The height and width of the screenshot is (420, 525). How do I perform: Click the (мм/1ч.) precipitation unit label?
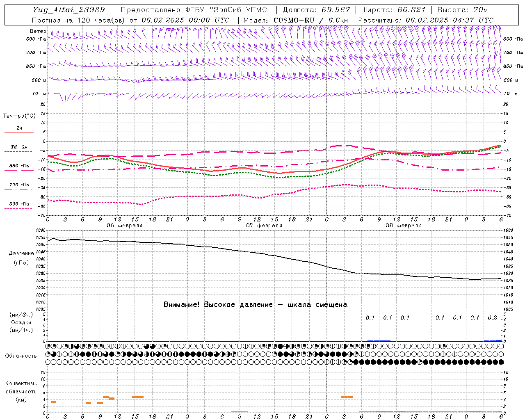[21, 330]
